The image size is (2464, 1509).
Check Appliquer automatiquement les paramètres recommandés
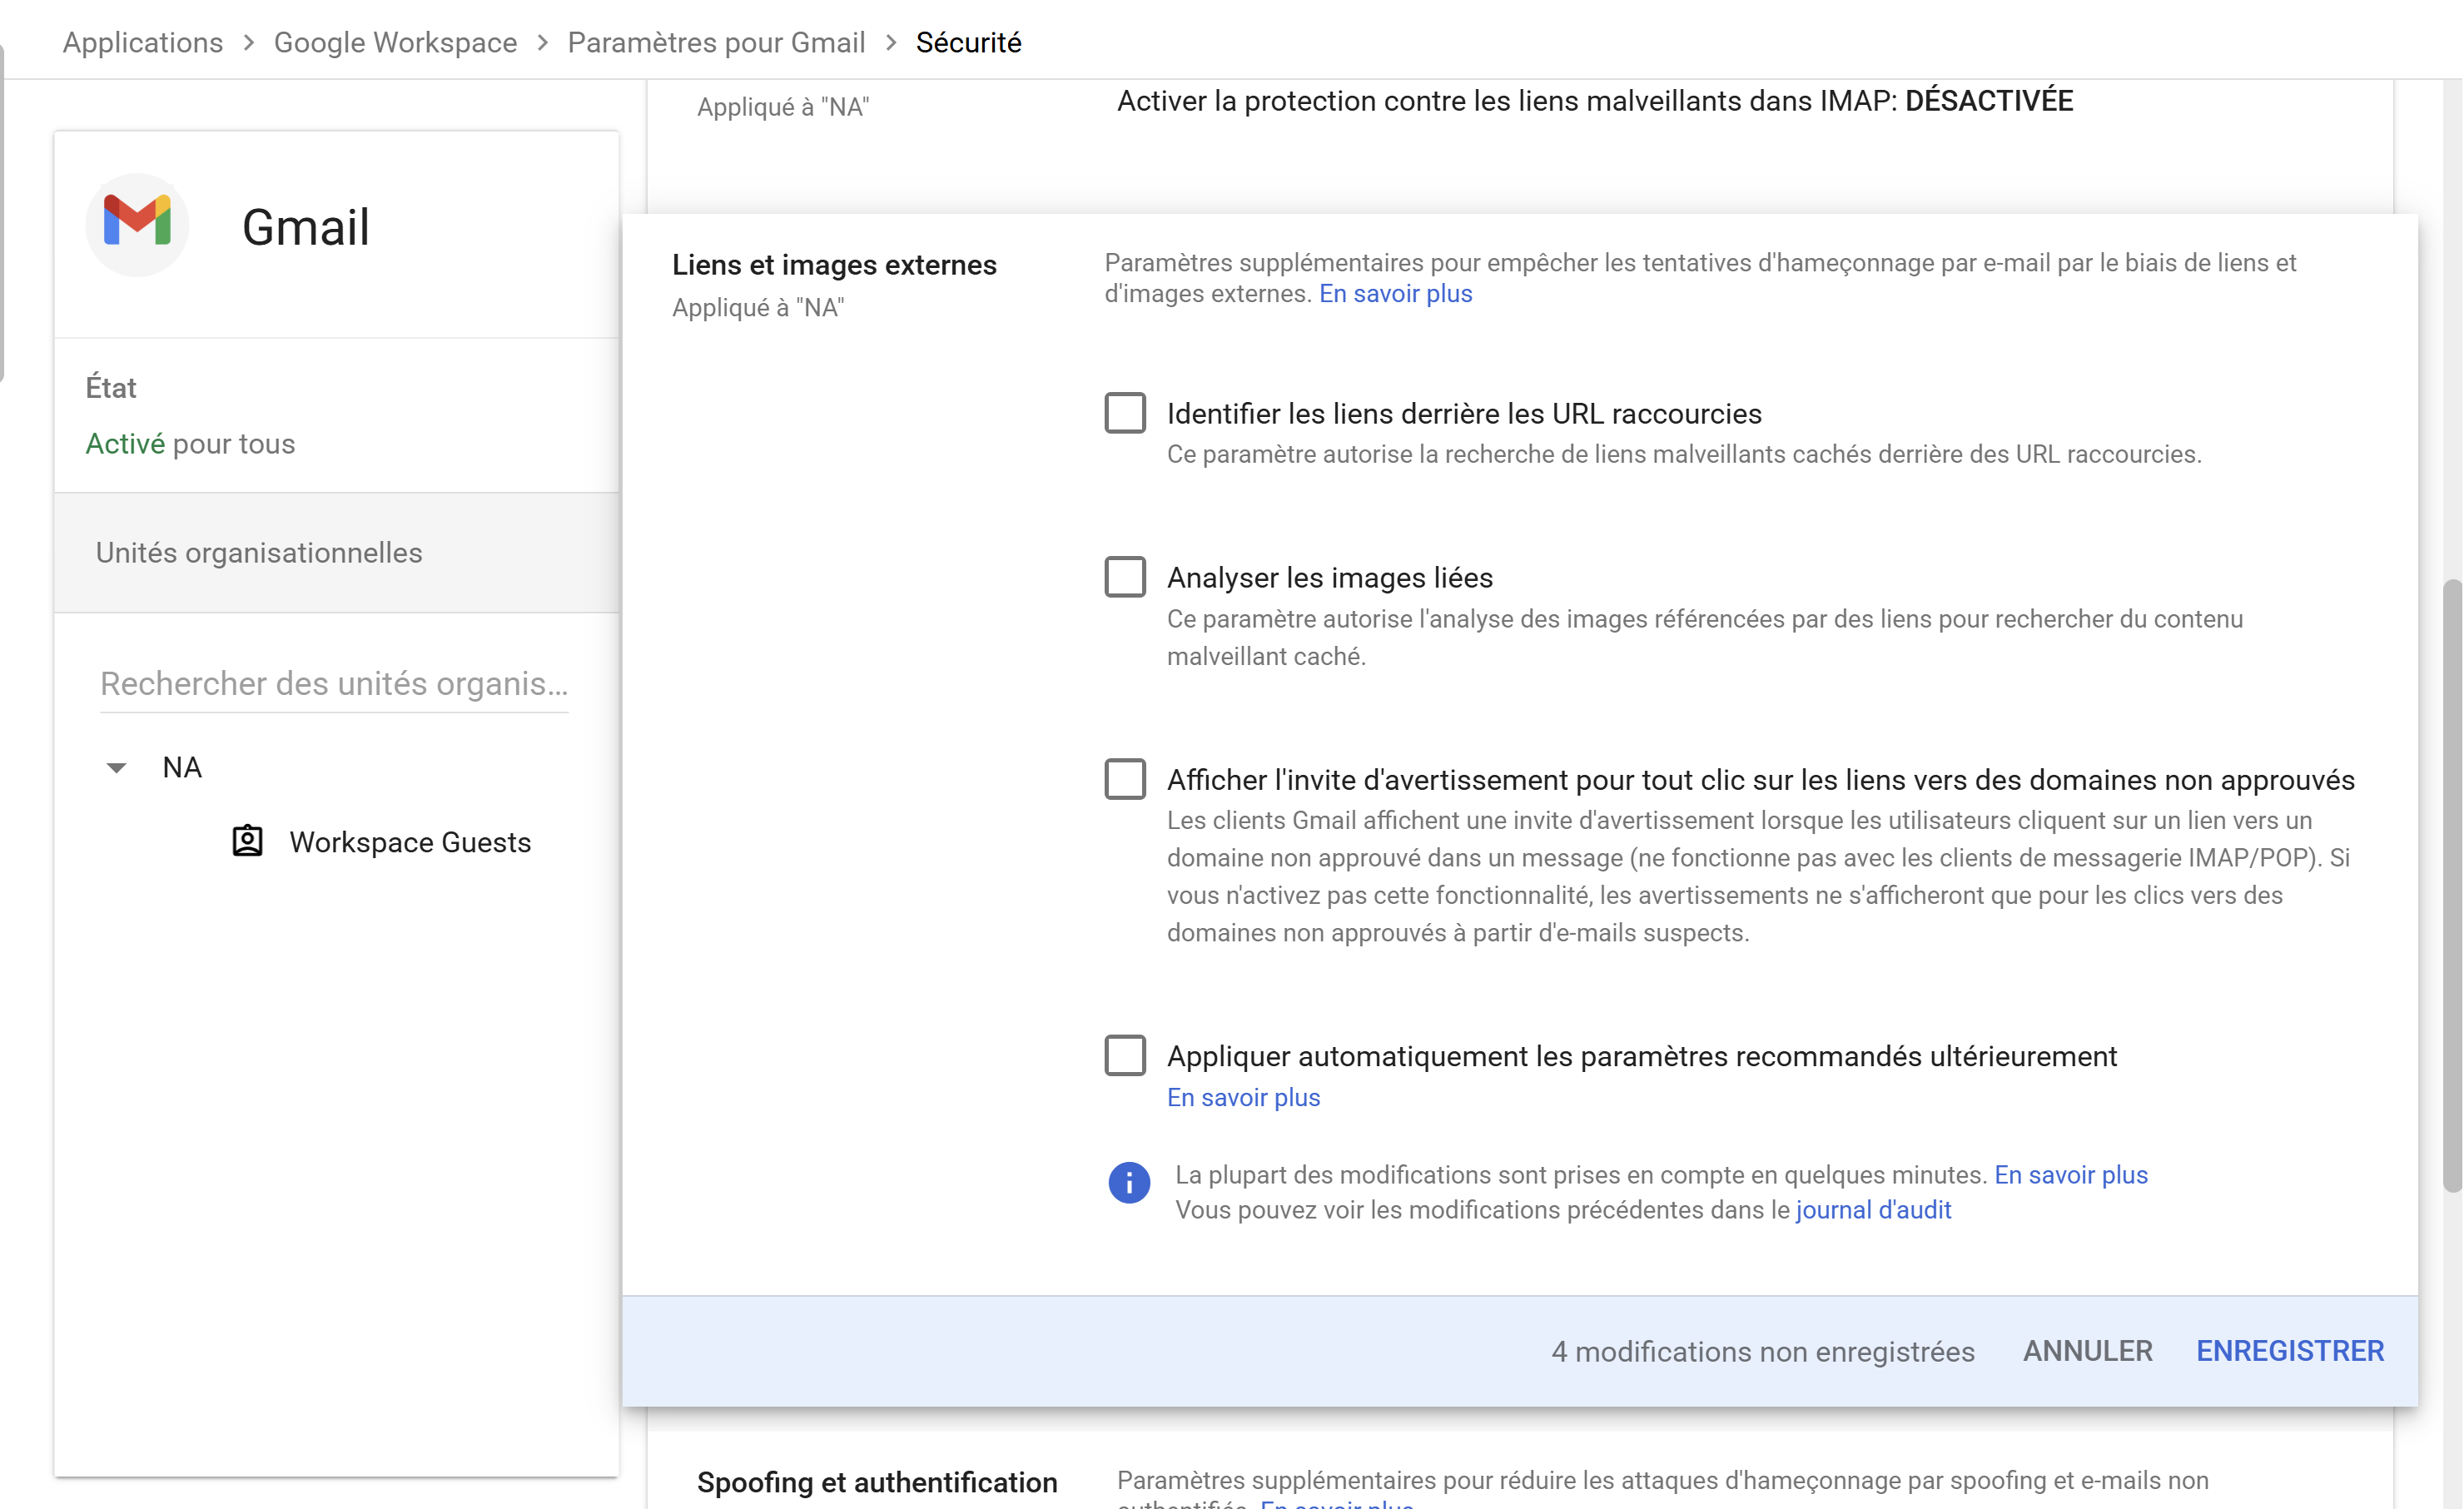click(1125, 1056)
